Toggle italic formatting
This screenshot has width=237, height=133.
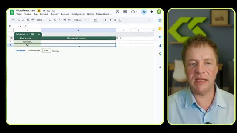[110, 20]
